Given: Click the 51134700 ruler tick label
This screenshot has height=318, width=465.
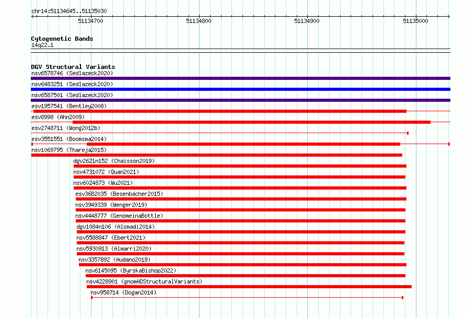Looking at the screenshot, I should pyautogui.click(x=90, y=21).
